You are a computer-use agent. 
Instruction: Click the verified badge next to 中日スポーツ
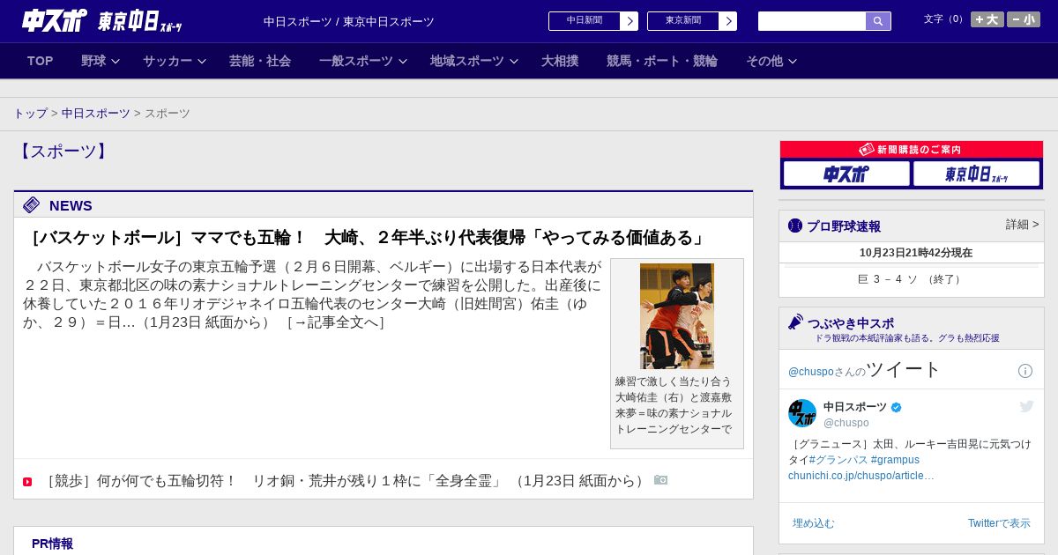(897, 407)
